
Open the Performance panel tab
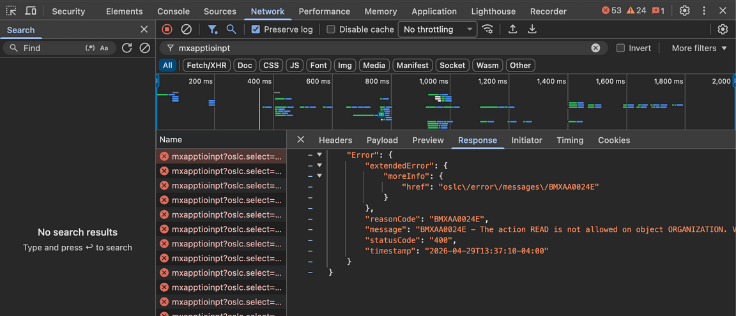(325, 11)
